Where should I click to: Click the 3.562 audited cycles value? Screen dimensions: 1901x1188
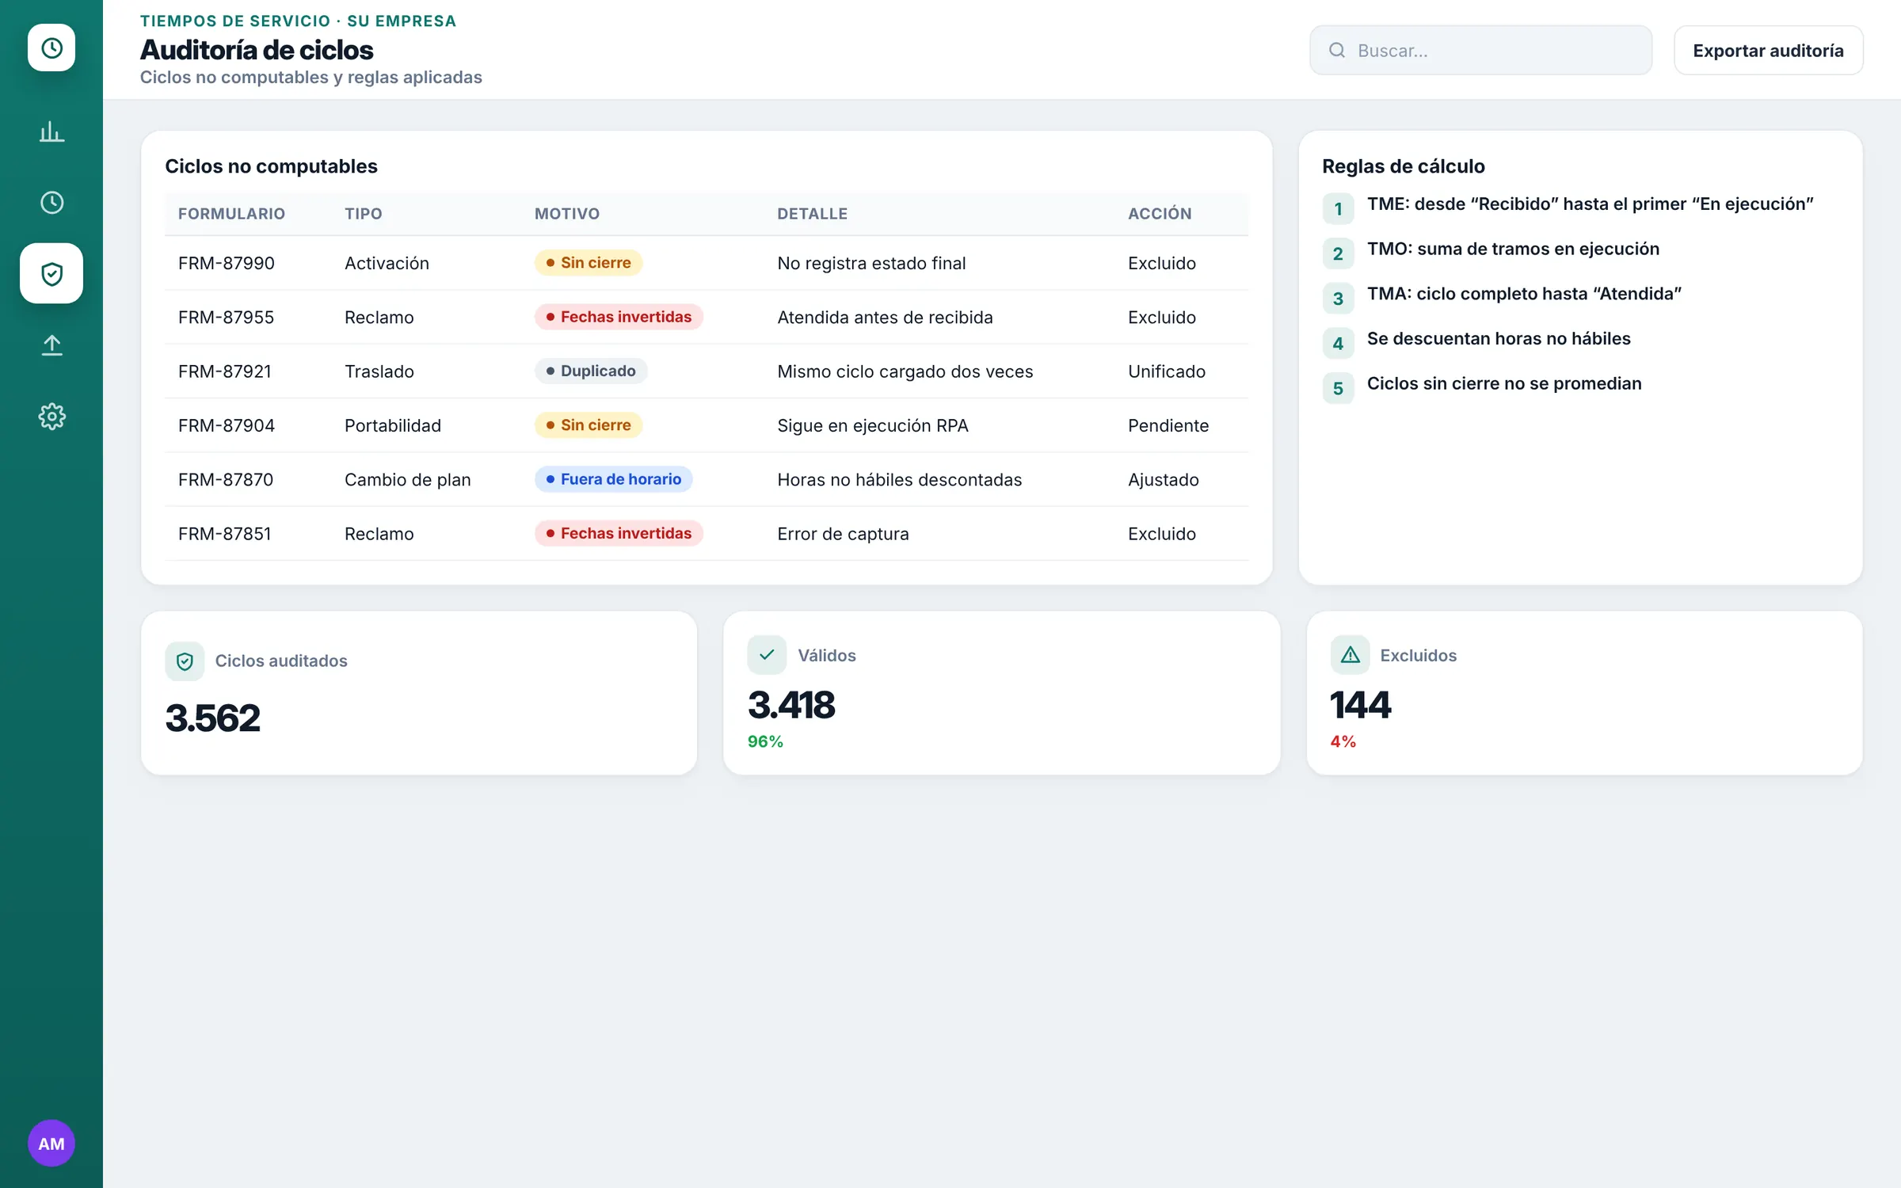click(212, 718)
